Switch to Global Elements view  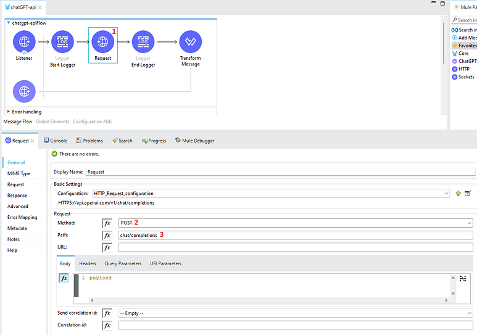pos(52,122)
